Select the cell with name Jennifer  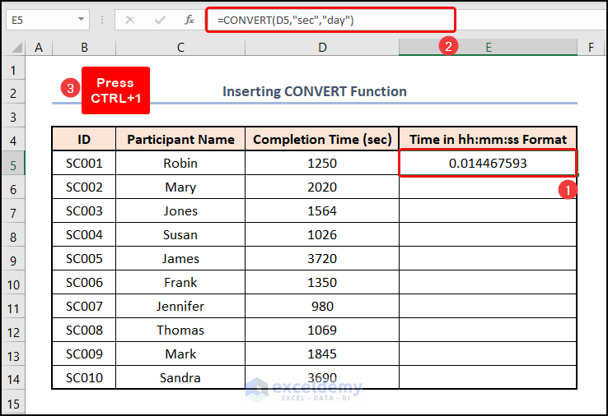[x=180, y=306]
